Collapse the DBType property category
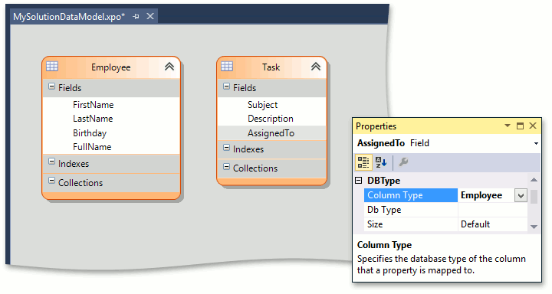552x294 pixels. 358,181
